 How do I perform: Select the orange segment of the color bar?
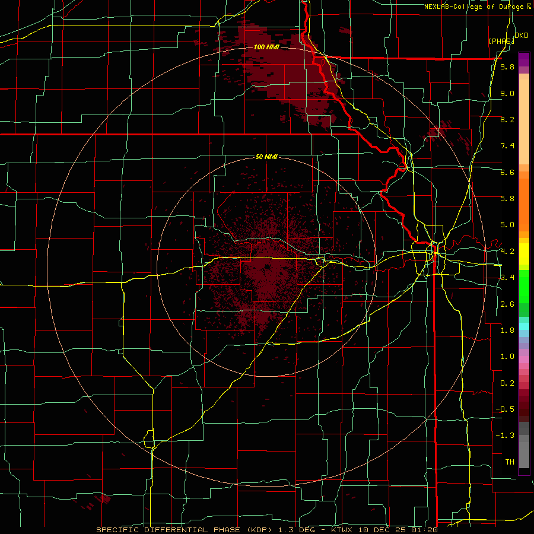pos(524,205)
